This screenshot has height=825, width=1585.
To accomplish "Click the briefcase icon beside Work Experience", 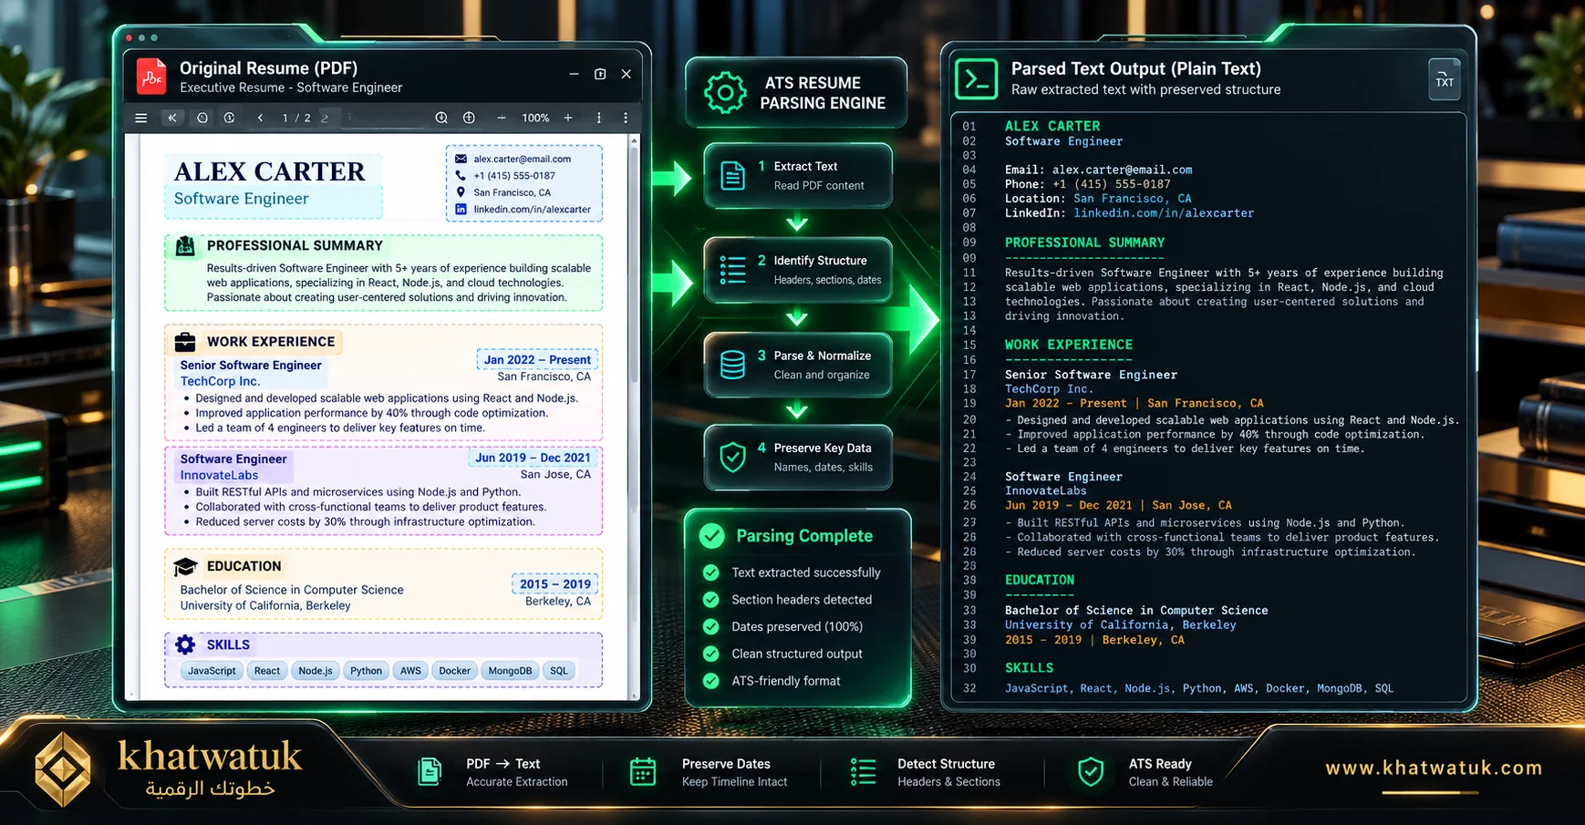I will 185,342.
